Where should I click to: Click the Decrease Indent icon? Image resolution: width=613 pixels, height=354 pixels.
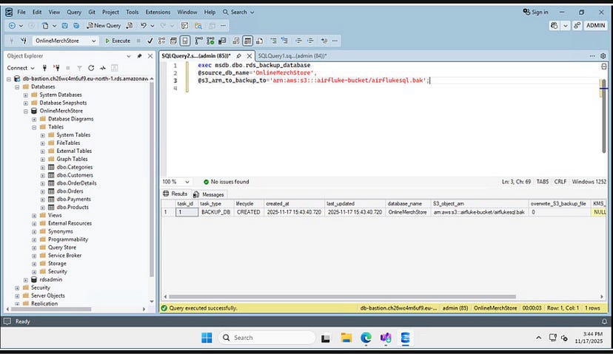pos(298,41)
